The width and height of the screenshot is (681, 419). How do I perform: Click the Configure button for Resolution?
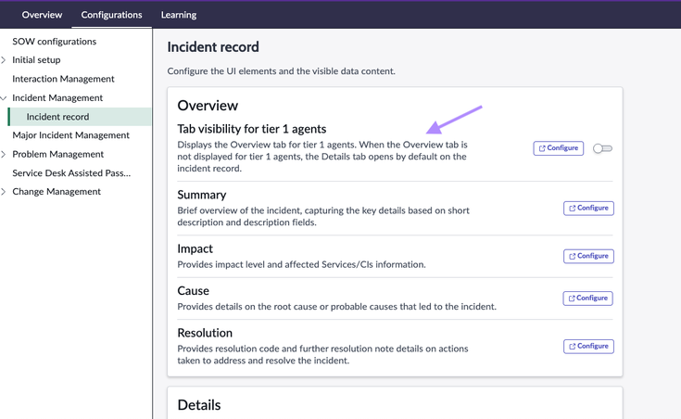click(x=588, y=347)
